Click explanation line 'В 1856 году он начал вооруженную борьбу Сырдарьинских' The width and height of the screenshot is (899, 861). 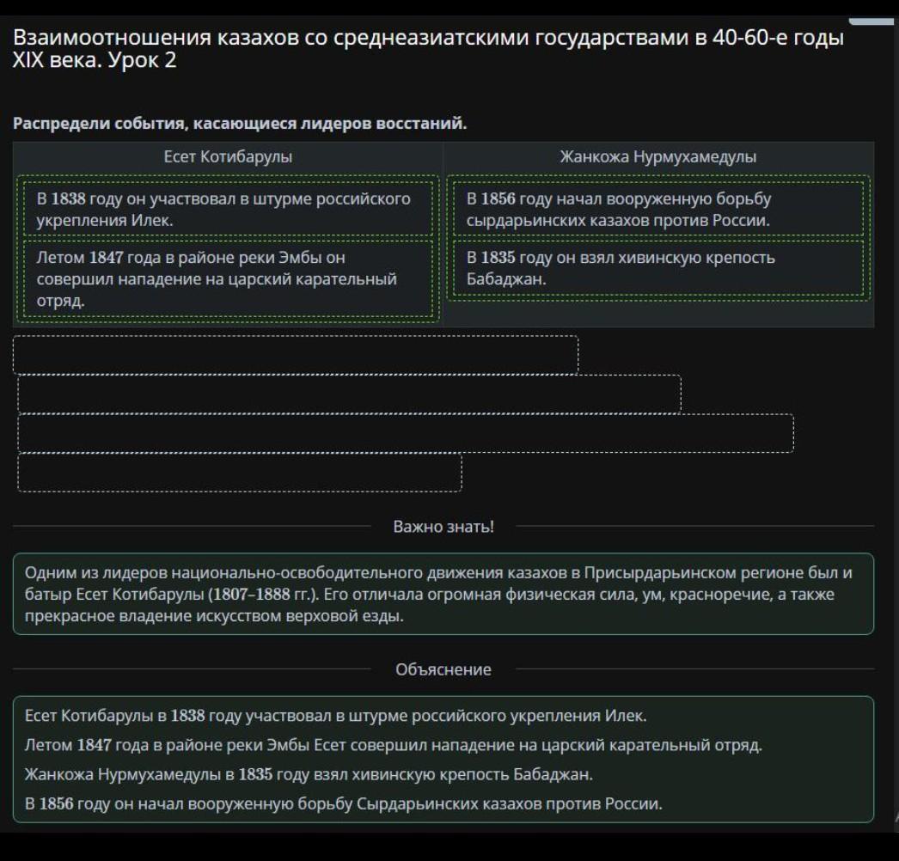pos(344,803)
